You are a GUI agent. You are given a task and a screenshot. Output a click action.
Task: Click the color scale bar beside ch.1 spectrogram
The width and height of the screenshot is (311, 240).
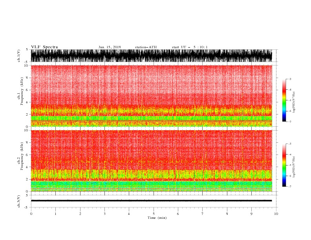[284, 100]
